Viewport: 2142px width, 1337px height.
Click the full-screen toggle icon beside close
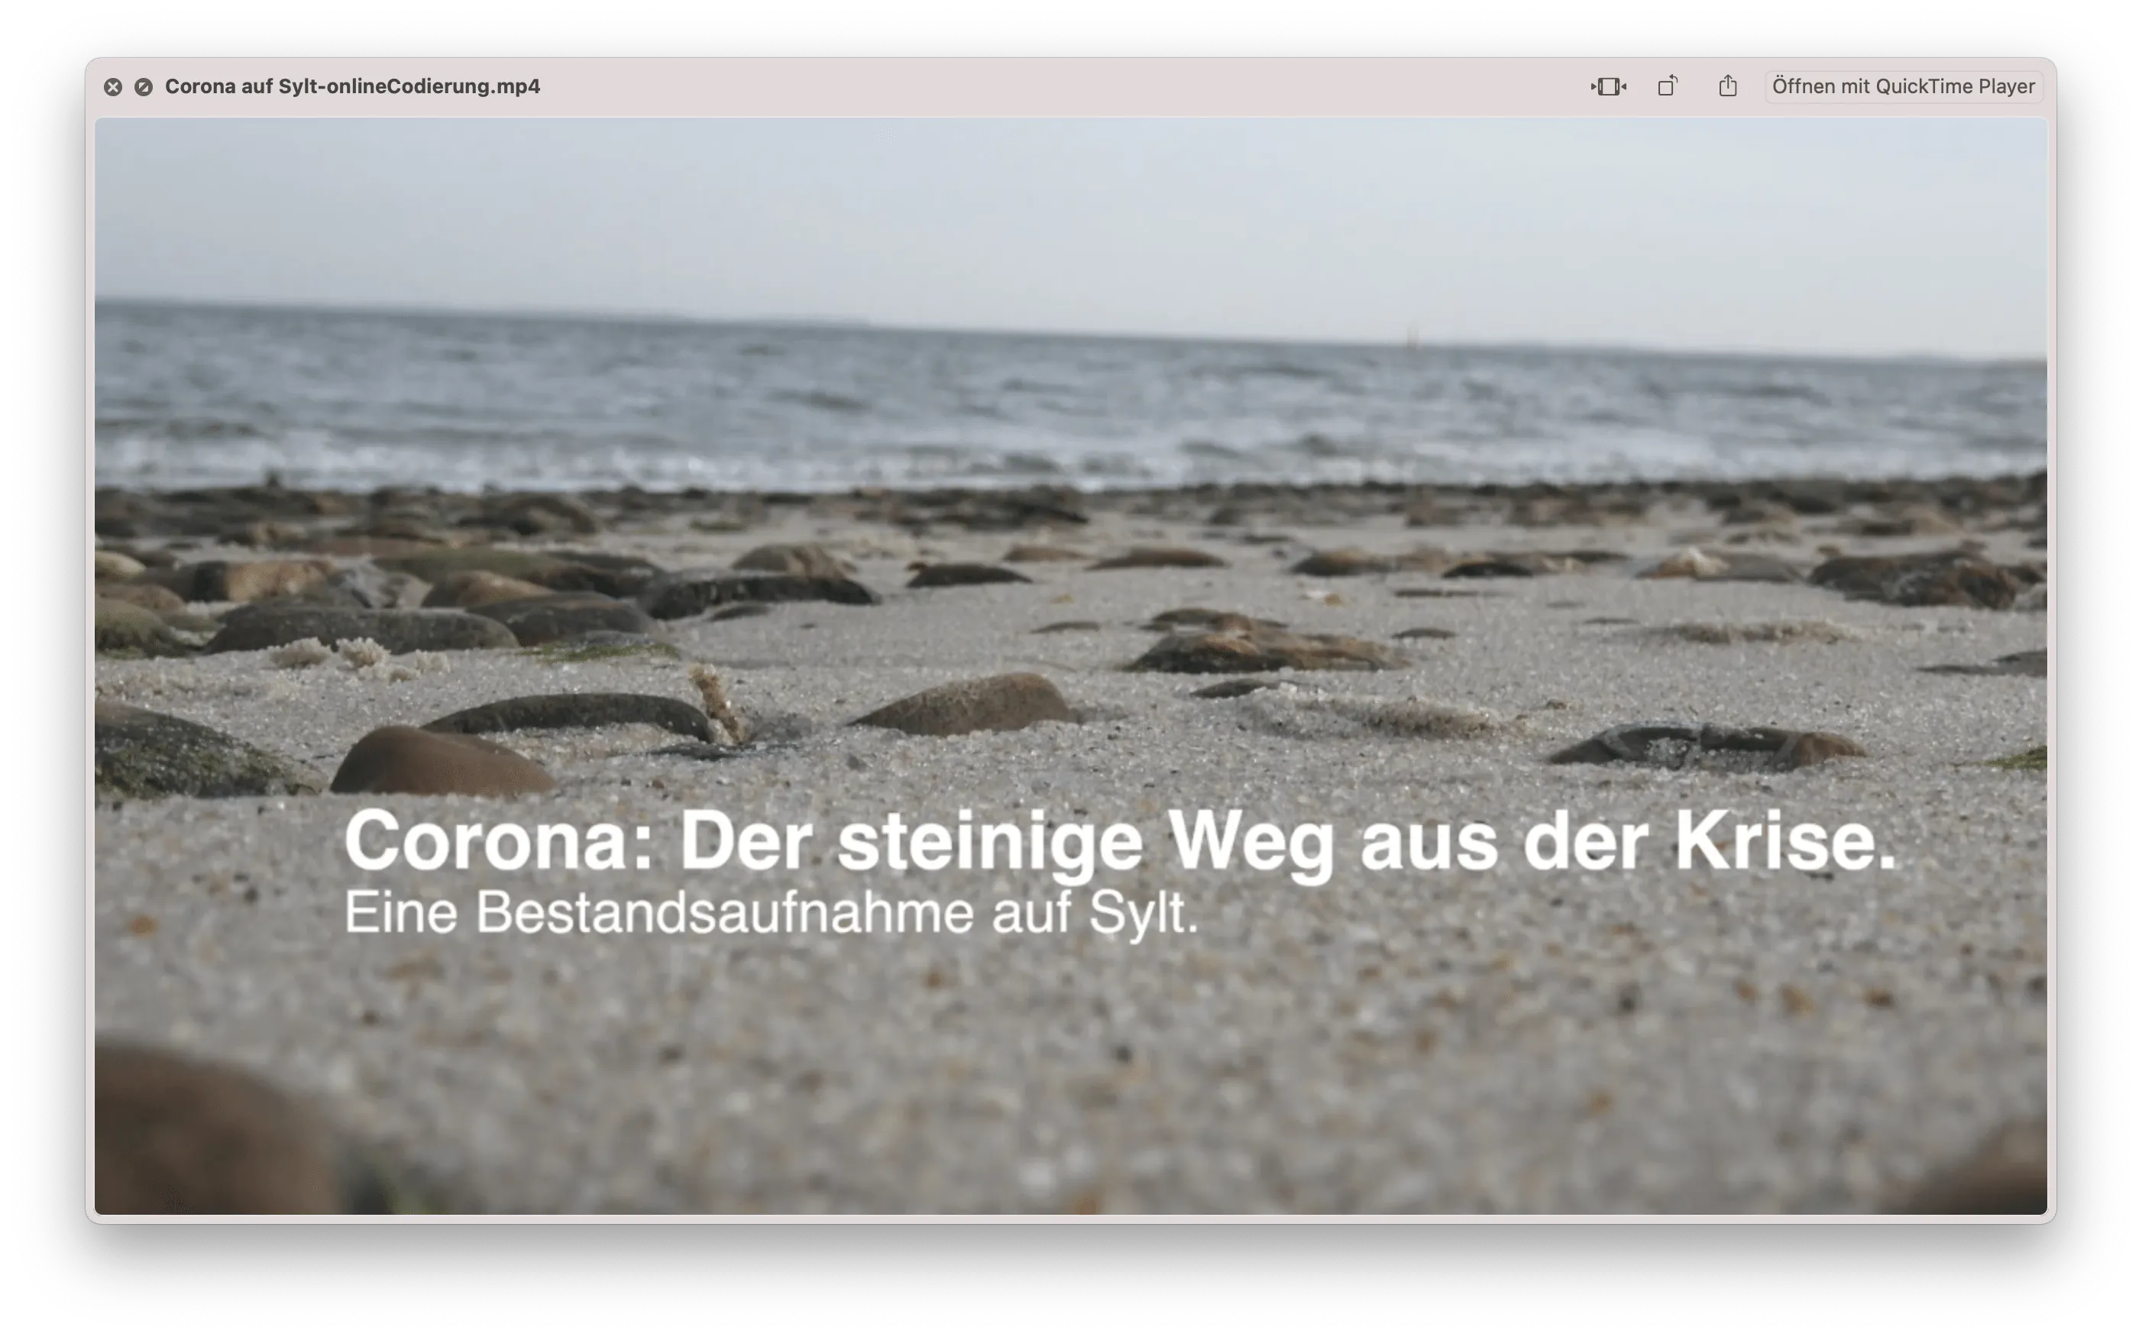click(143, 86)
